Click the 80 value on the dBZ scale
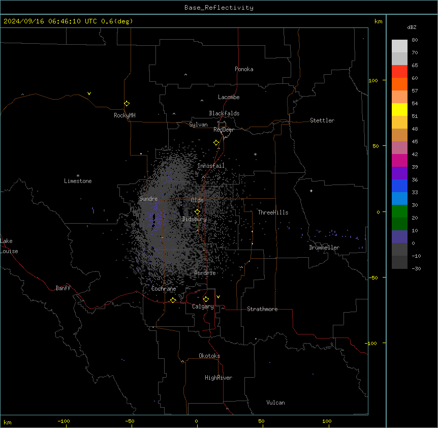438x428 pixels. (x=415, y=40)
